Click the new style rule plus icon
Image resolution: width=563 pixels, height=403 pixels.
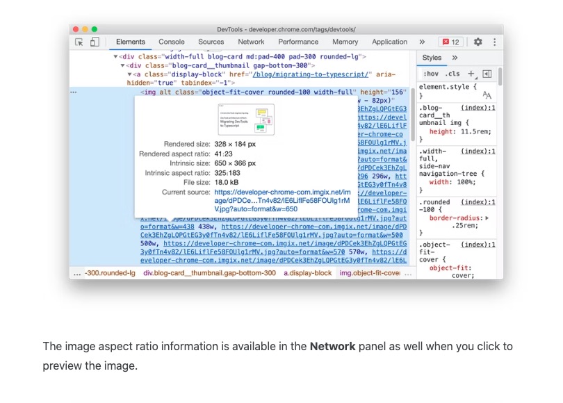point(471,74)
